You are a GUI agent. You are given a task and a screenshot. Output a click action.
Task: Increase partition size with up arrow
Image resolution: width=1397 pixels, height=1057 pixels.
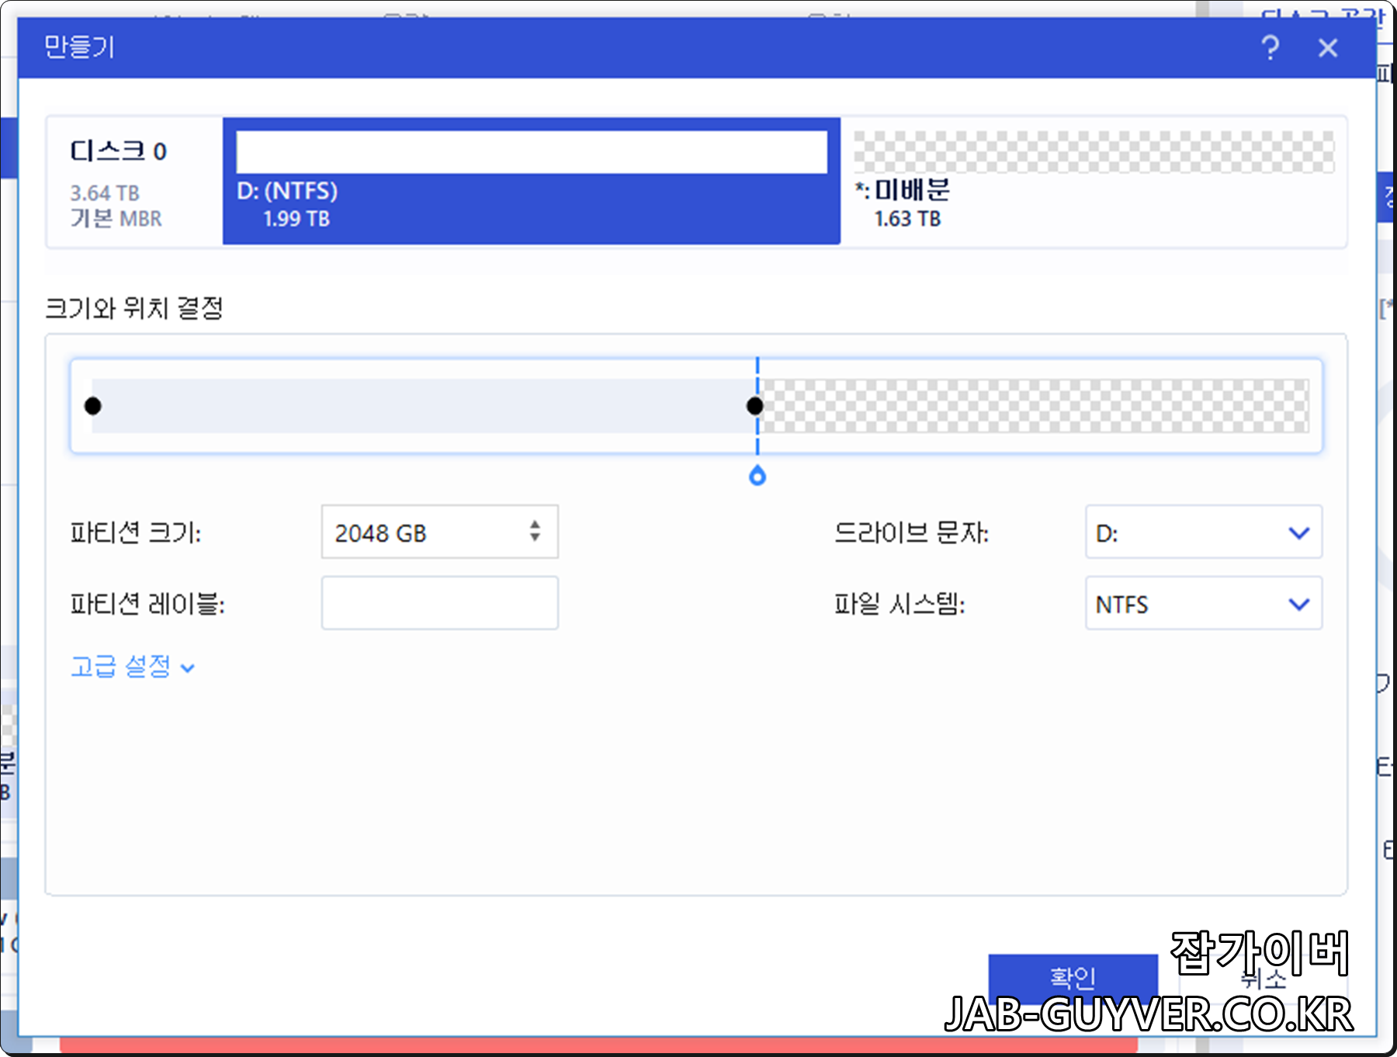point(535,525)
